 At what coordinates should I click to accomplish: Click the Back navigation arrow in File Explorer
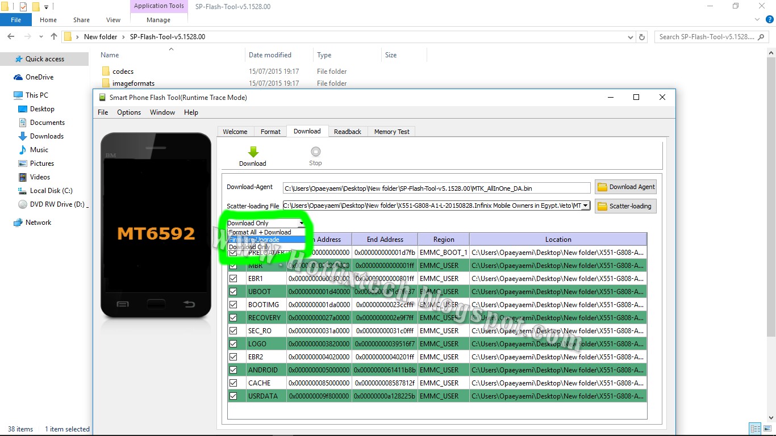(x=10, y=36)
